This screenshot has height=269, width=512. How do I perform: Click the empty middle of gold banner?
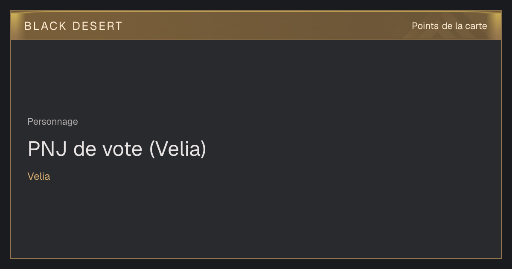click(x=265, y=26)
